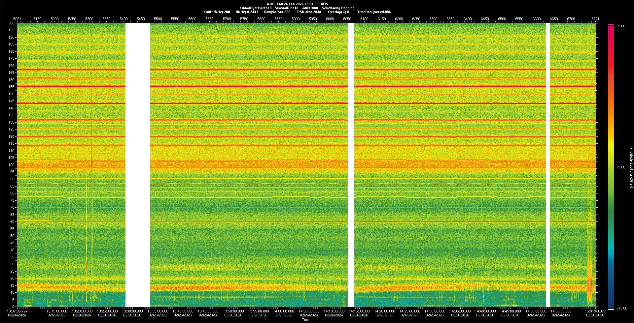This screenshot has width=634, height=323.
Task: Click the Windowing:Hanning header text
Action: click(338, 8)
